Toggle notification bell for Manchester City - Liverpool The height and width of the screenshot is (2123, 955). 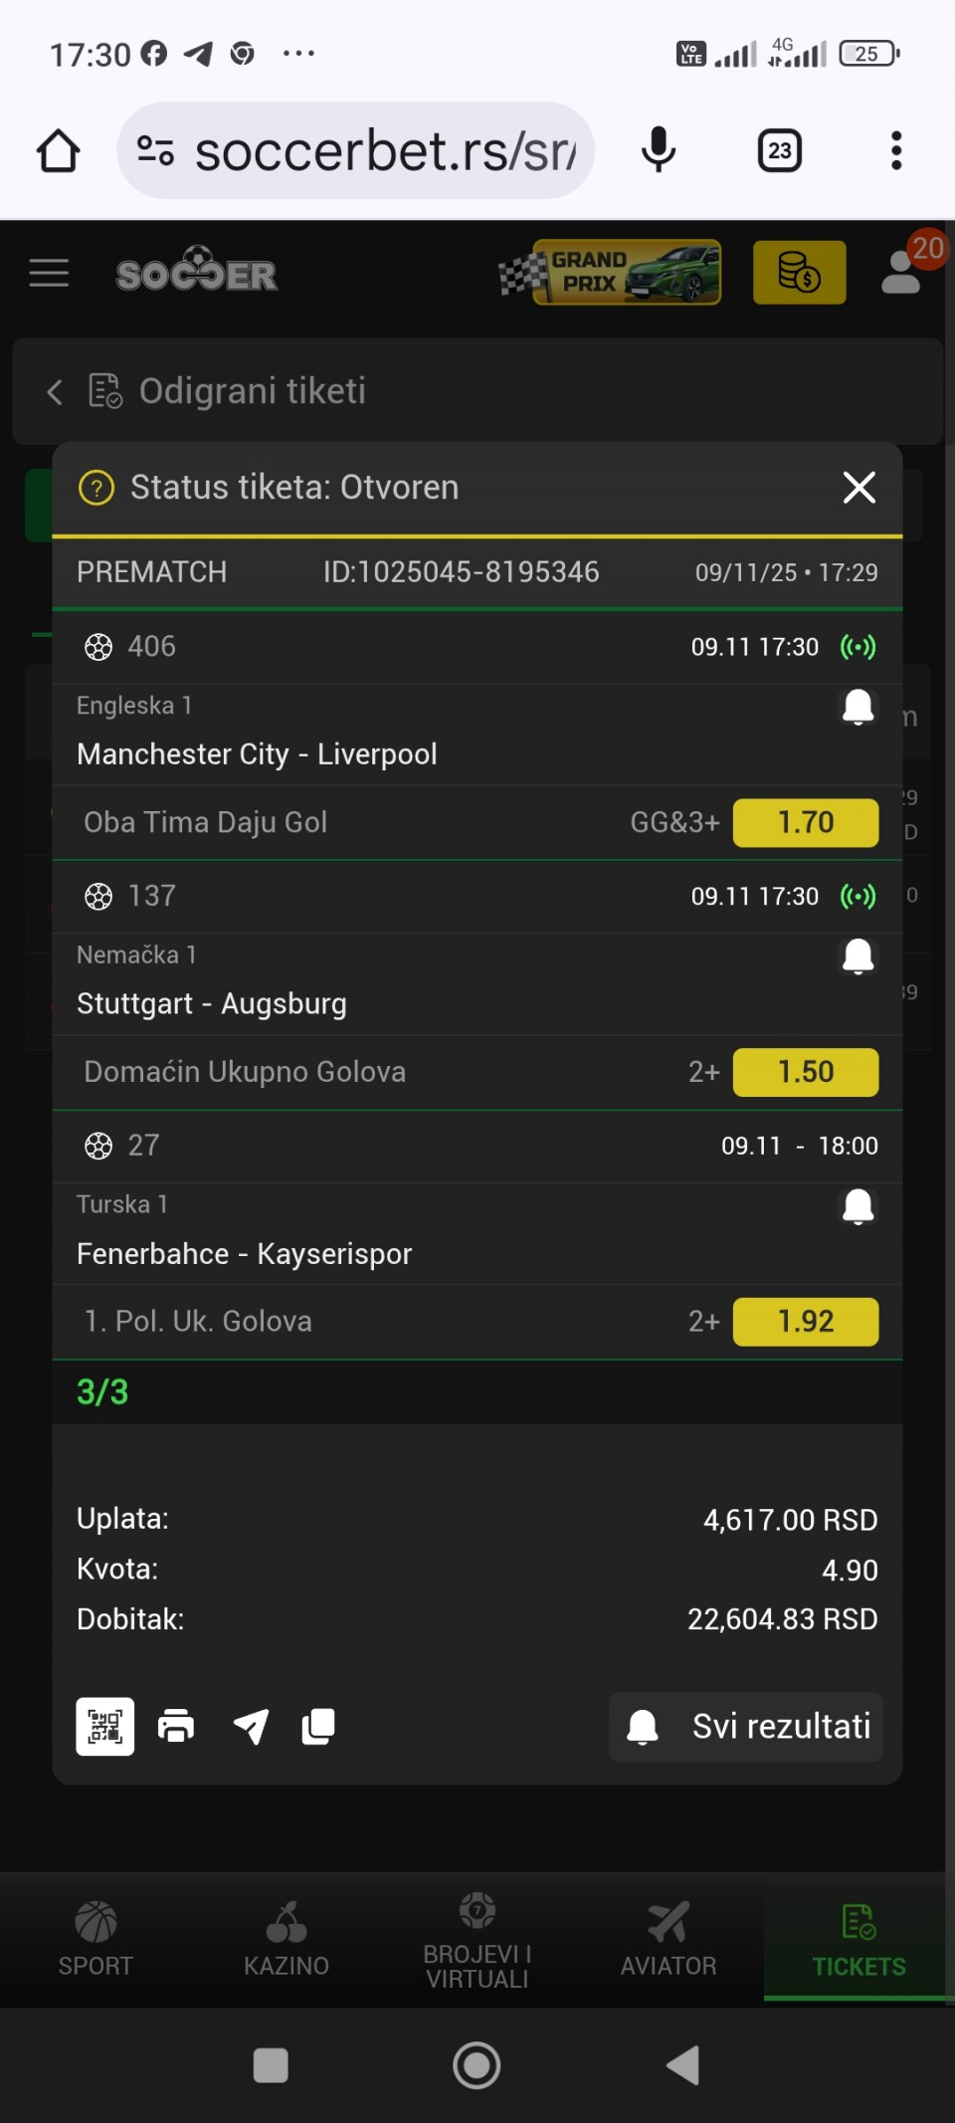[x=858, y=707]
